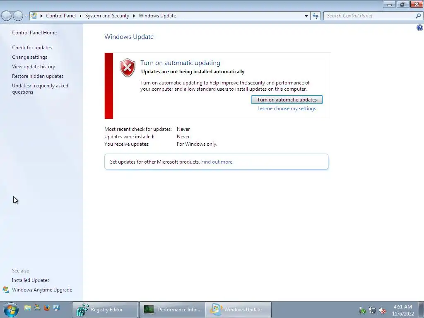Screen dimensions: 424x318
Task: Open the Windows Anytime Upgrade link
Action: point(42,289)
